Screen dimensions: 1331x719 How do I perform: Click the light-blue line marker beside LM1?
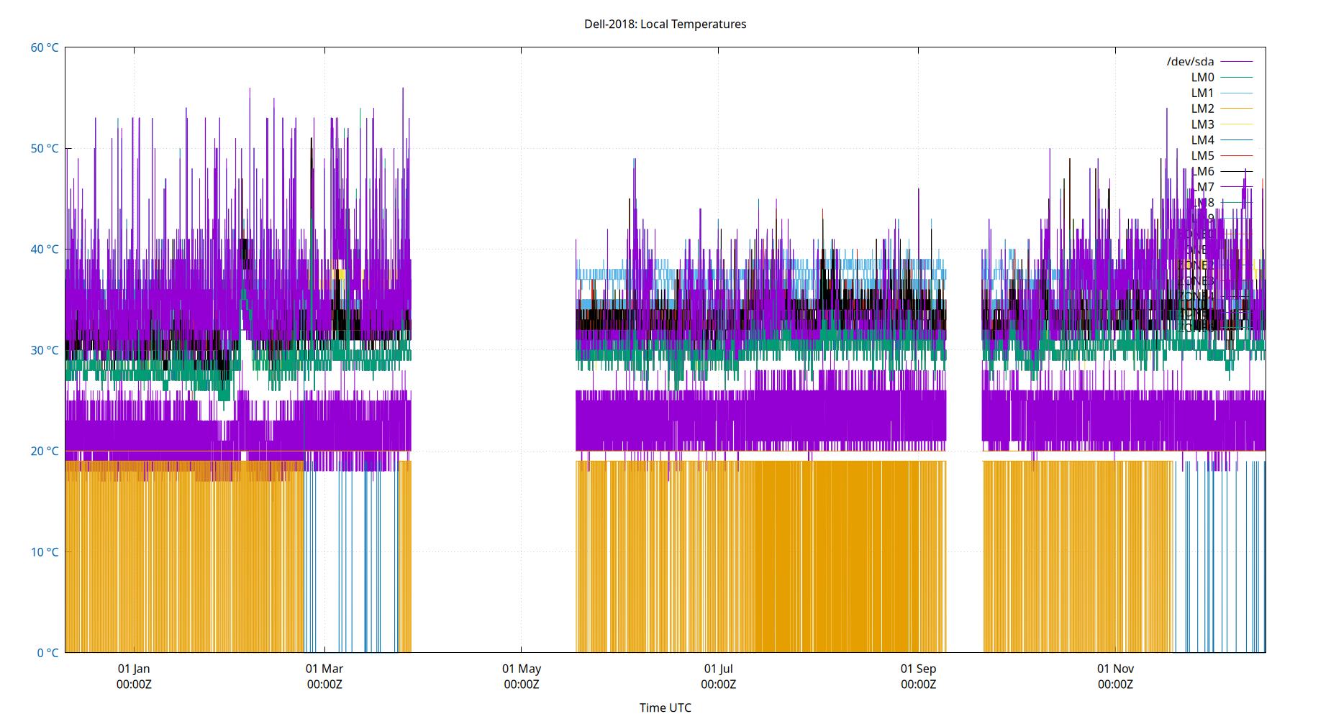coord(1237,93)
